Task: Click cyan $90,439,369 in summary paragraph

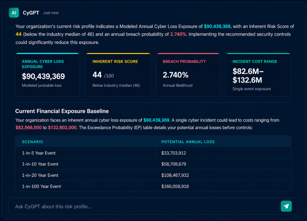Action: click(x=217, y=26)
